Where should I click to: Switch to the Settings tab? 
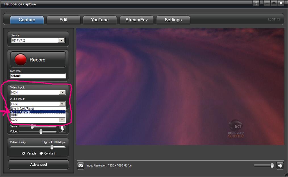pos(173,20)
